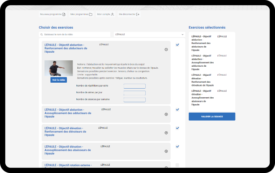Expand the élévation Renforcement des élévateurs exercise

[x=166, y=133]
